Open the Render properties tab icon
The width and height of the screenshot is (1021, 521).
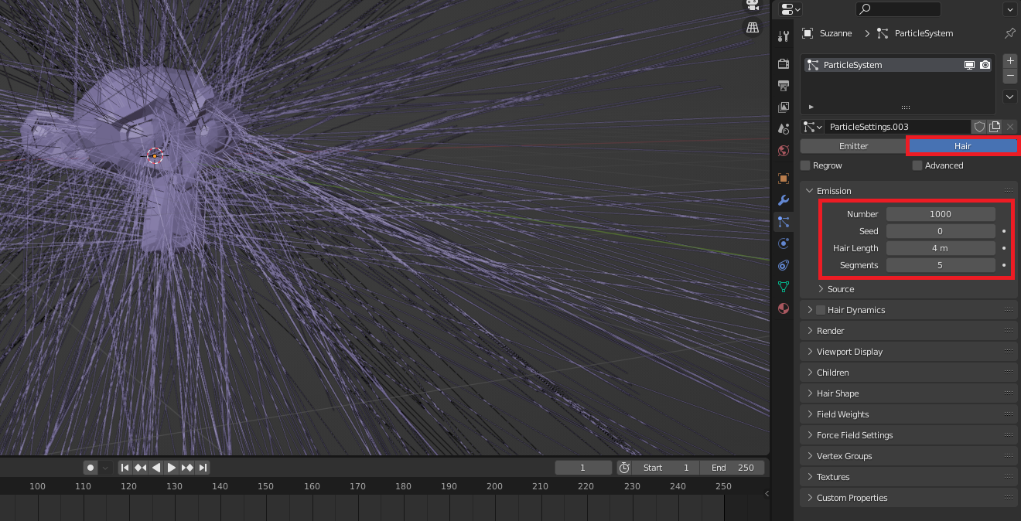point(784,63)
